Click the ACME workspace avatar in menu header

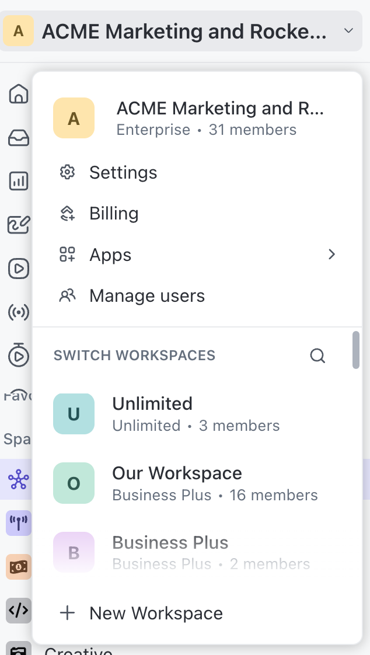point(74,118)
